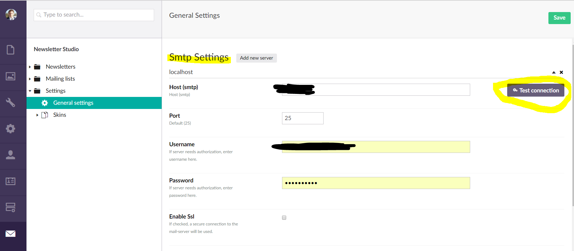Click the search magnifier icon
Image resolution: width=574 pixels, height=251 pixels.
pos(39,15)
